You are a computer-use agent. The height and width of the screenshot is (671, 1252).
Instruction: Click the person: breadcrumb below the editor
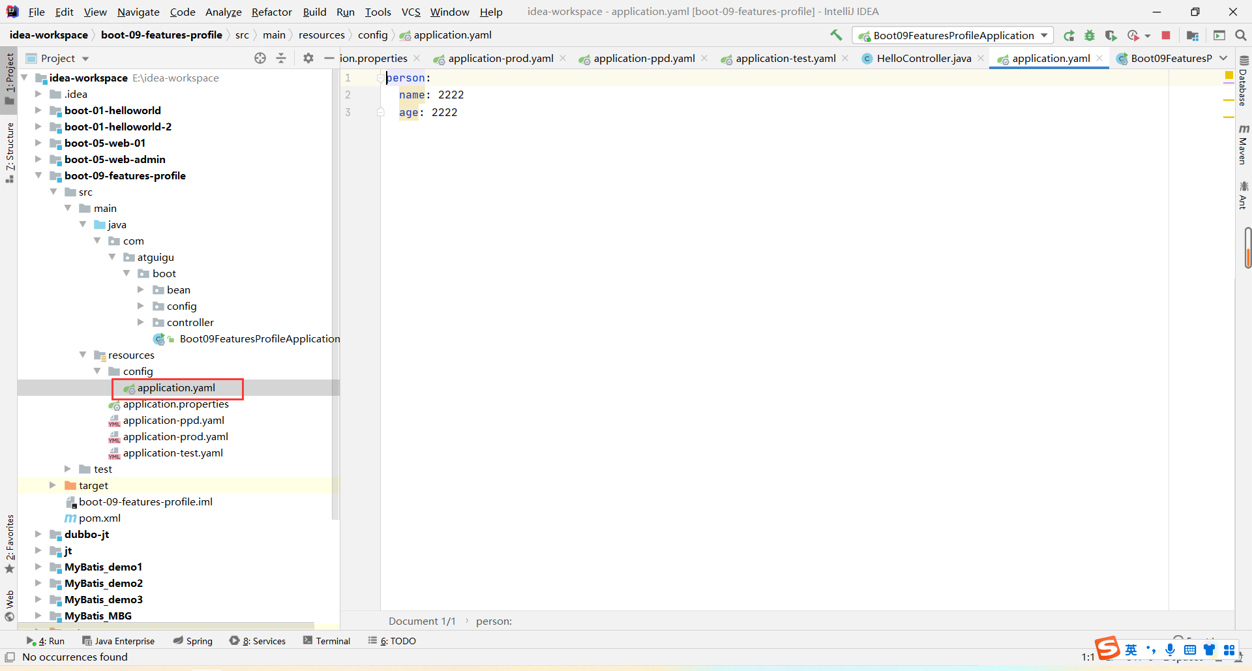[x=494, y=621]
